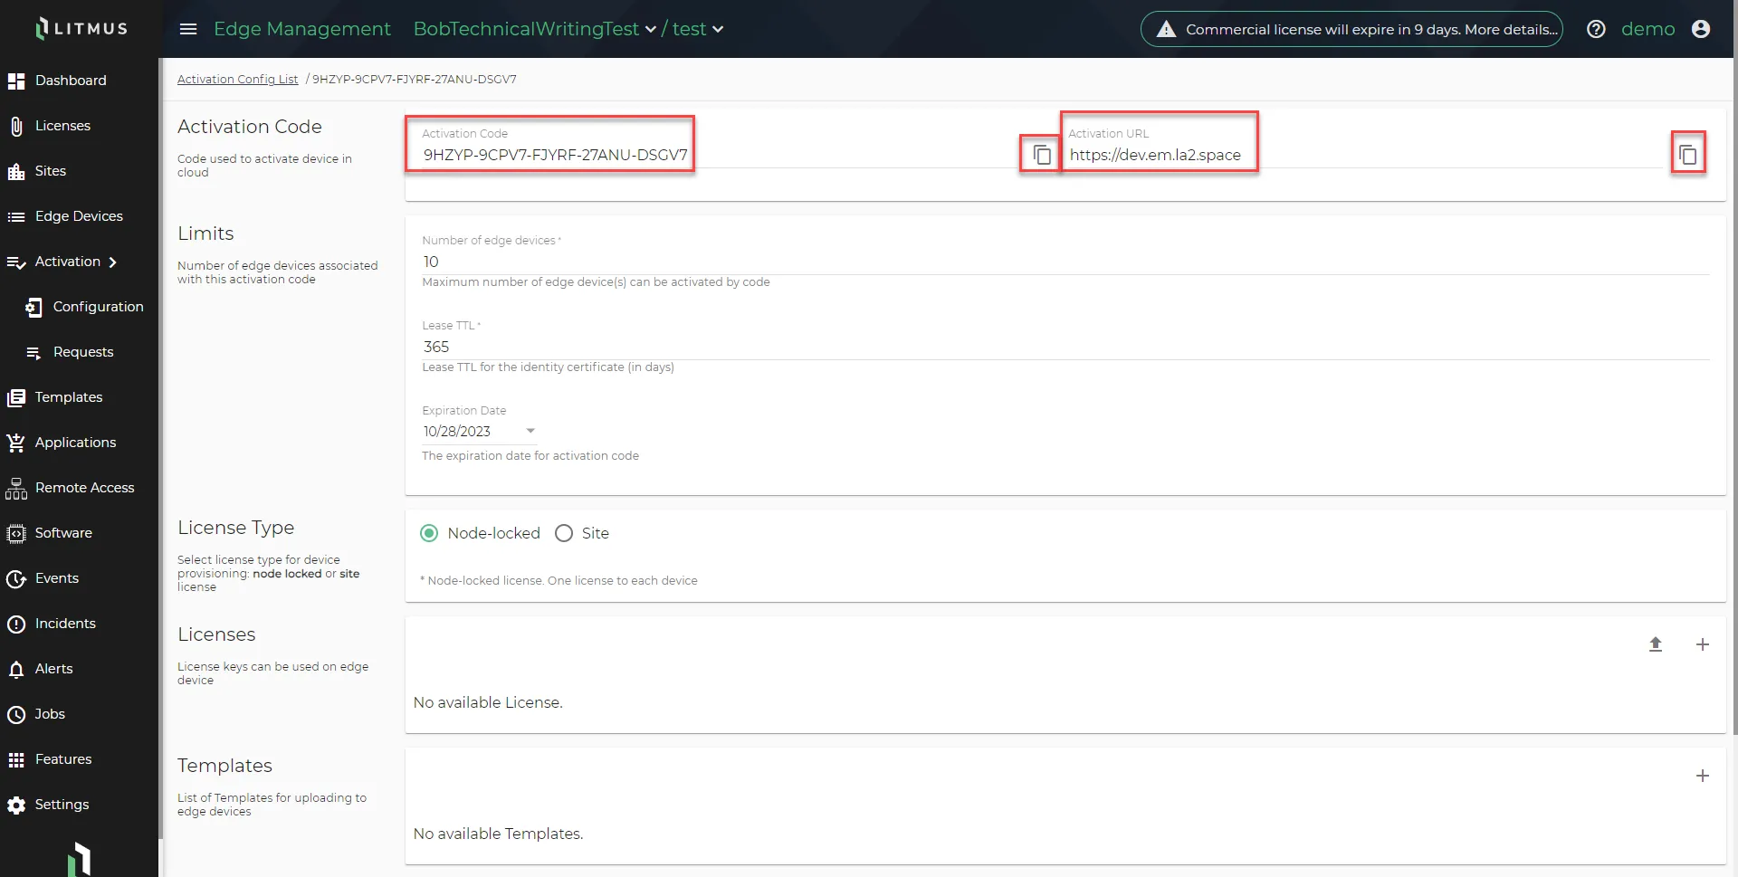This screenshot has height=877, width=1738.
Task: Click the demo username link
Action: 1647,29
